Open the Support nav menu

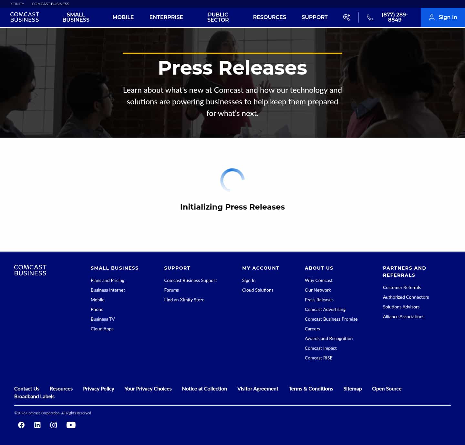[x=315, y=17]
